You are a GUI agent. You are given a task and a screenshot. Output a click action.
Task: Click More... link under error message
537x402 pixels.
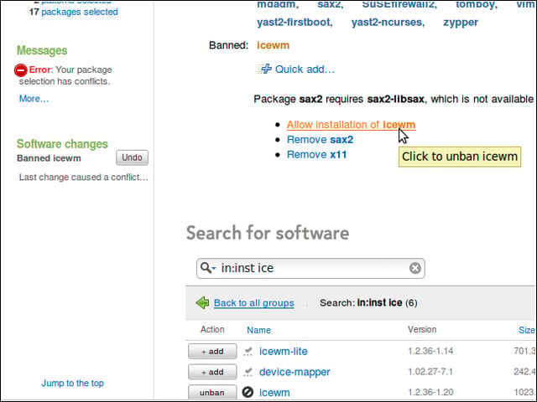(x=34, y=99)
